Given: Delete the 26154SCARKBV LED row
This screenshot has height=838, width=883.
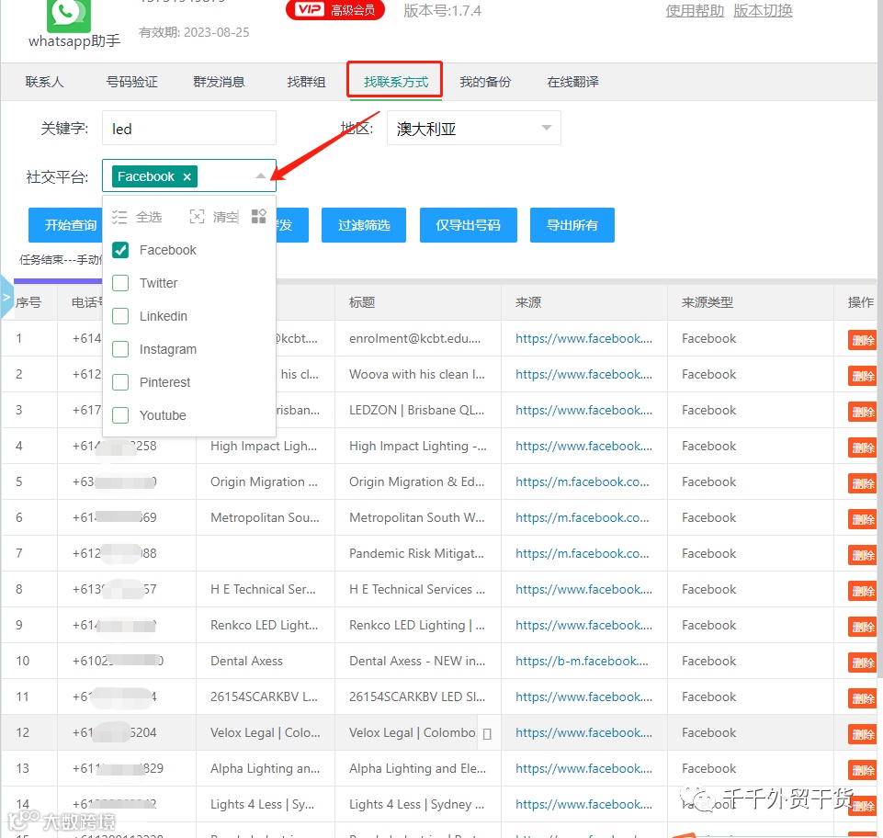Looking at the screenshot, I should 863,699.
